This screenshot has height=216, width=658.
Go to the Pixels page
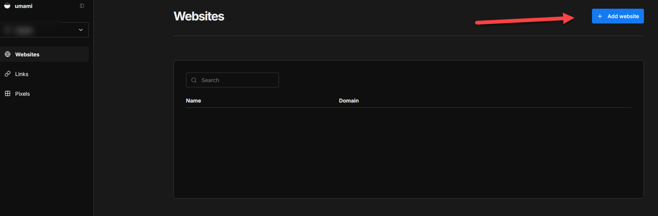click(22, 94)
